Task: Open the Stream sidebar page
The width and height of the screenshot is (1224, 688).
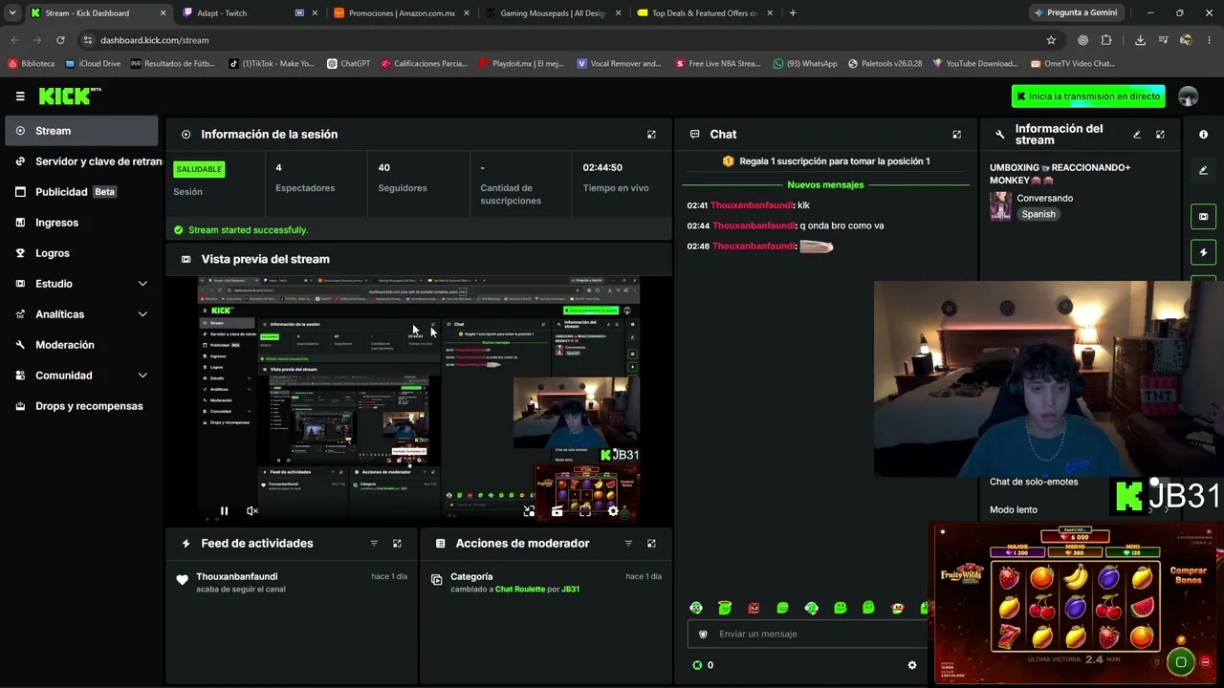Action: [81, 131]
